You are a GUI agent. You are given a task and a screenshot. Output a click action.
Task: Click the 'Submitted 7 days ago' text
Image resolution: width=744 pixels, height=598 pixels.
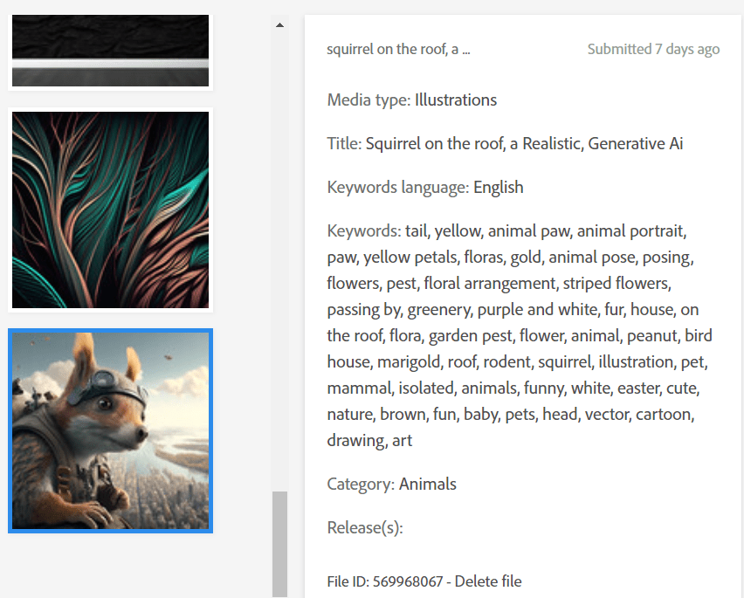[653, 50]
